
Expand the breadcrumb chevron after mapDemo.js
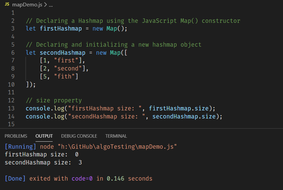coord(46,5)
